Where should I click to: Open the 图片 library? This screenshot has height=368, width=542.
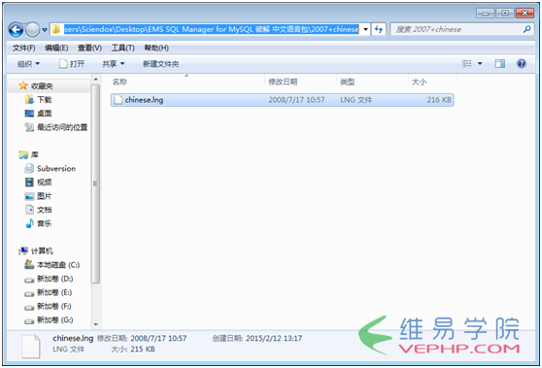(x=45, y=196)
